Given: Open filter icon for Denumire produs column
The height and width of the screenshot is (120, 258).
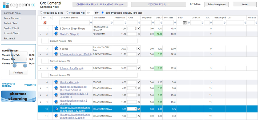Looking at the screenshot, I should click(x=91, y=23).
